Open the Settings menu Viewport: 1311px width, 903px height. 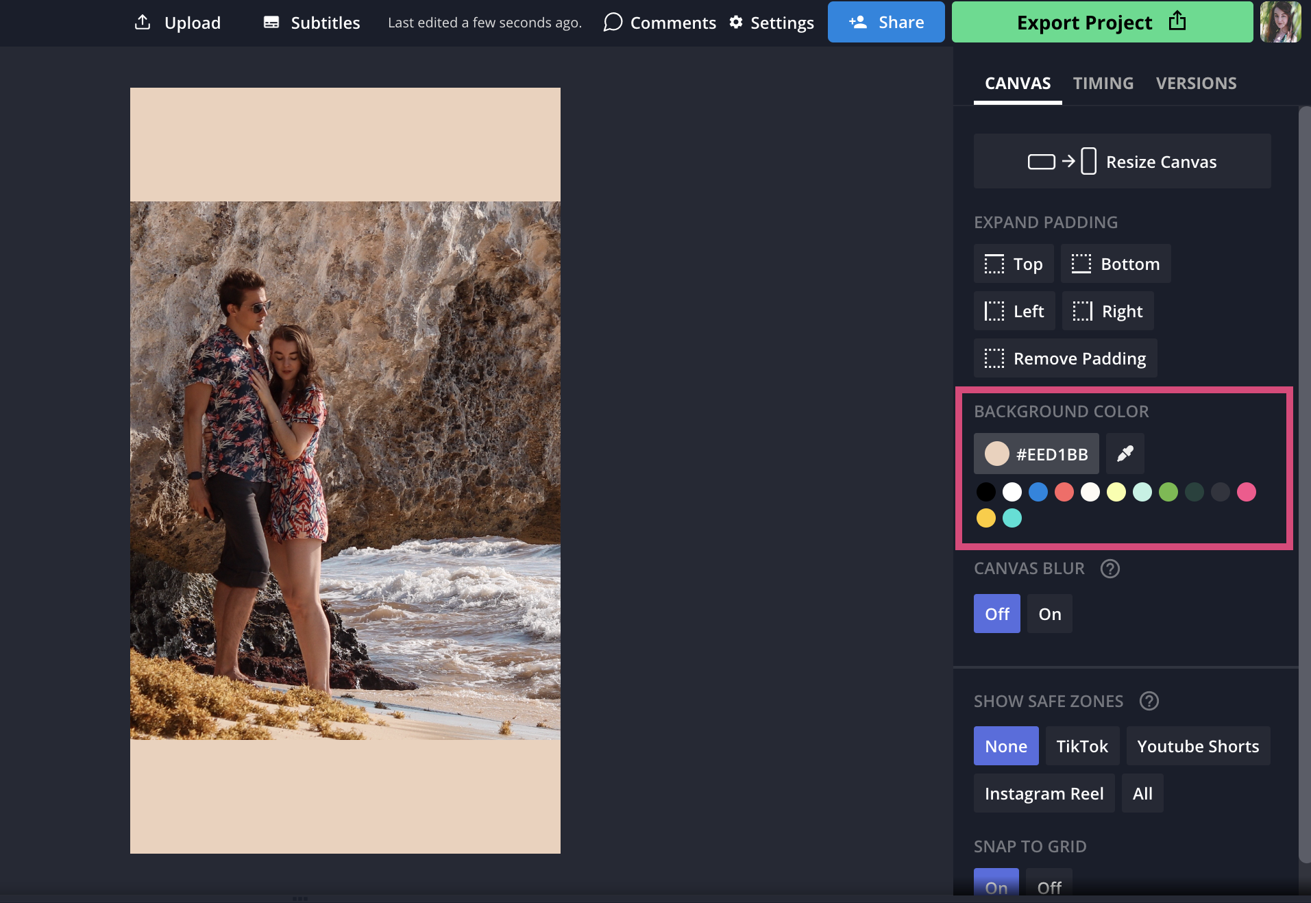click(x=772, y=23)
